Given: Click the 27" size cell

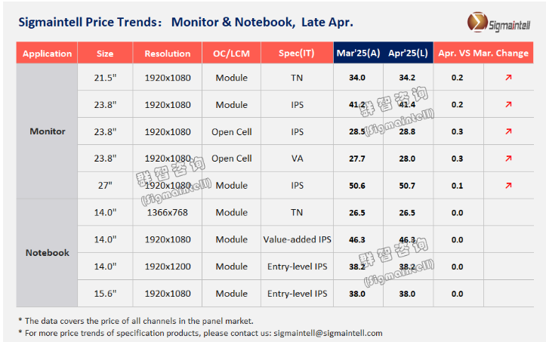Looking at the screenshot, I should pos(105,186).
